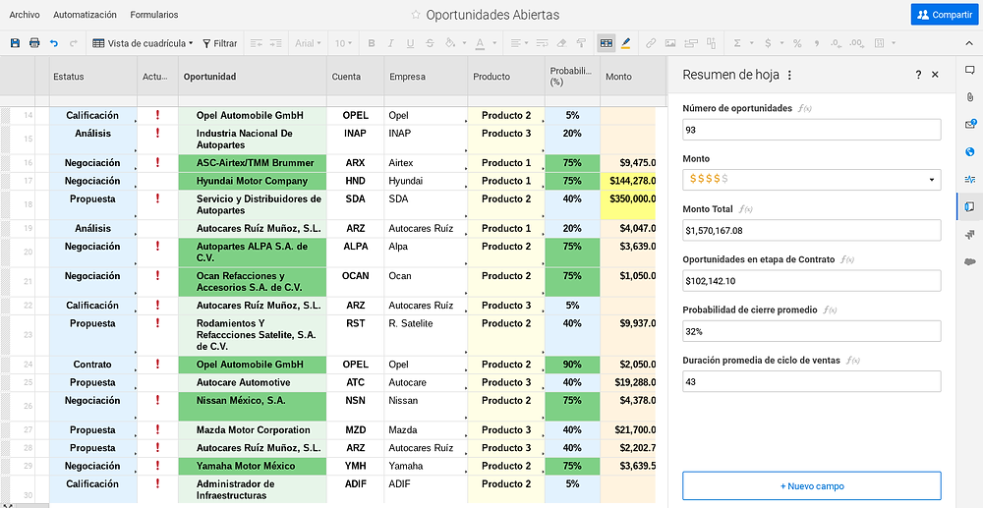983x508 pixels.
Task: Toggle the flag on Nissan México row
Action: [157, 400]
